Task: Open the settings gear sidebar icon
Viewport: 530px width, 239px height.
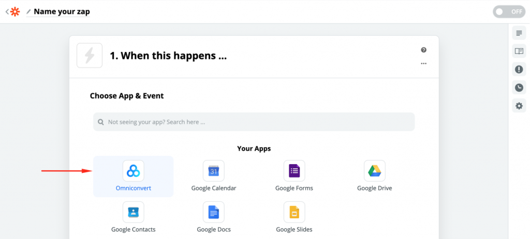Action: [519, 106]
